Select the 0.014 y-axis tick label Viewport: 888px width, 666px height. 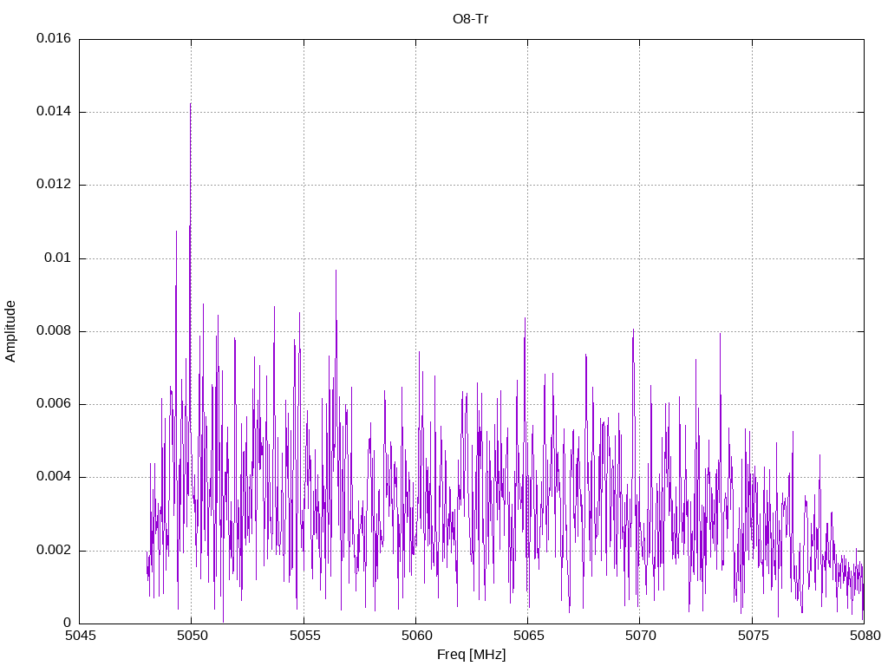pyautogui.click(x=54, y=112)
